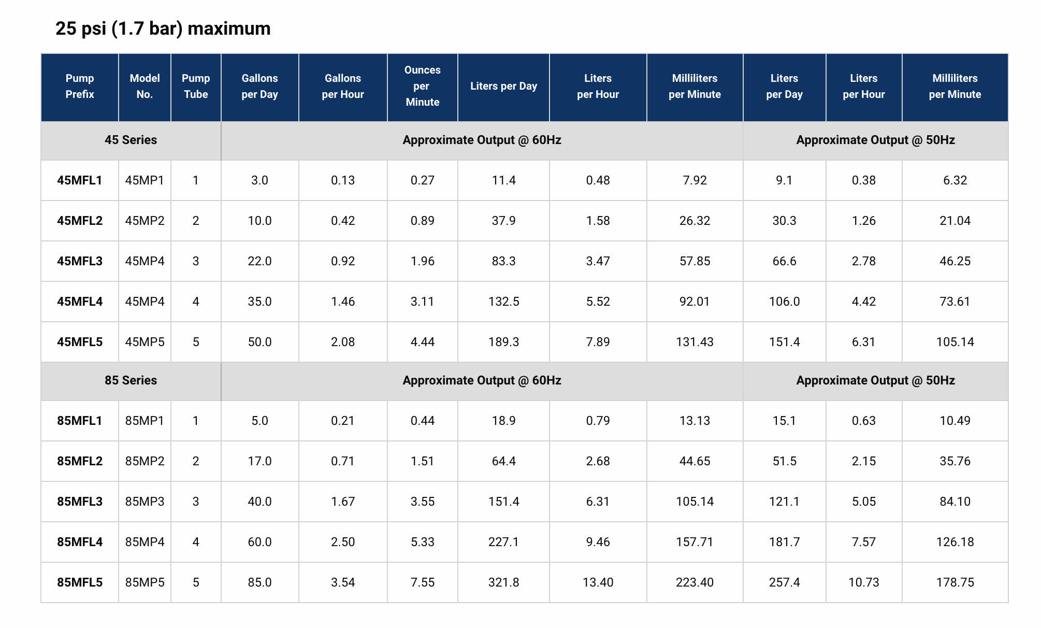Click the 45MFL4 pump prefix cell
Screen dimensions: 1041x628
click(80, 302)
